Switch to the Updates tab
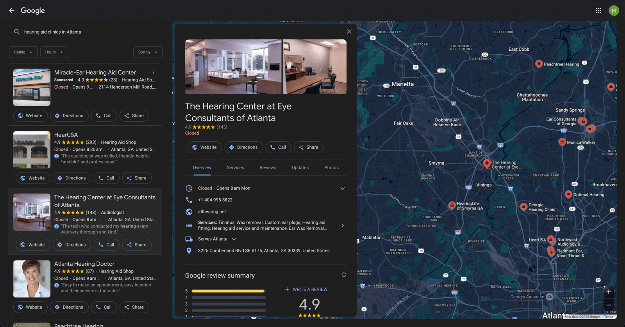Screen dimensions: 625x327 [300, 168]
